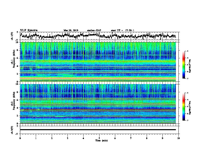
Task: Select the "Mar.20, 2019" date label
Action: 71,30
